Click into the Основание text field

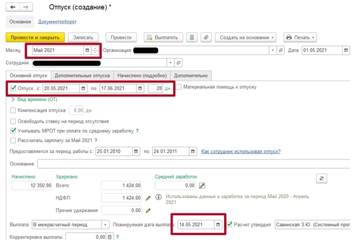(193, 164)
